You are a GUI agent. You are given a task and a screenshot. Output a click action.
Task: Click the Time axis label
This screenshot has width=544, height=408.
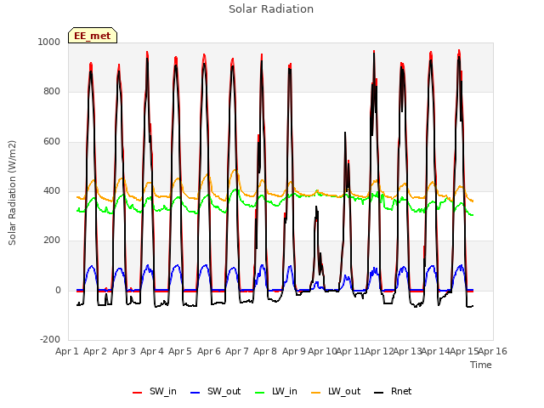coord(481,365)
